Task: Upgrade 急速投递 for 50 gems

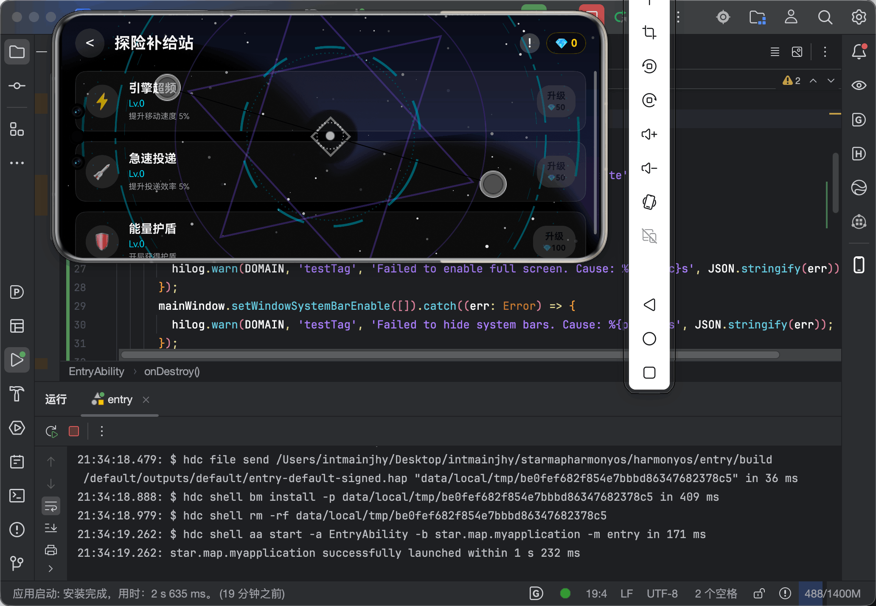Action: pos(556,172)
